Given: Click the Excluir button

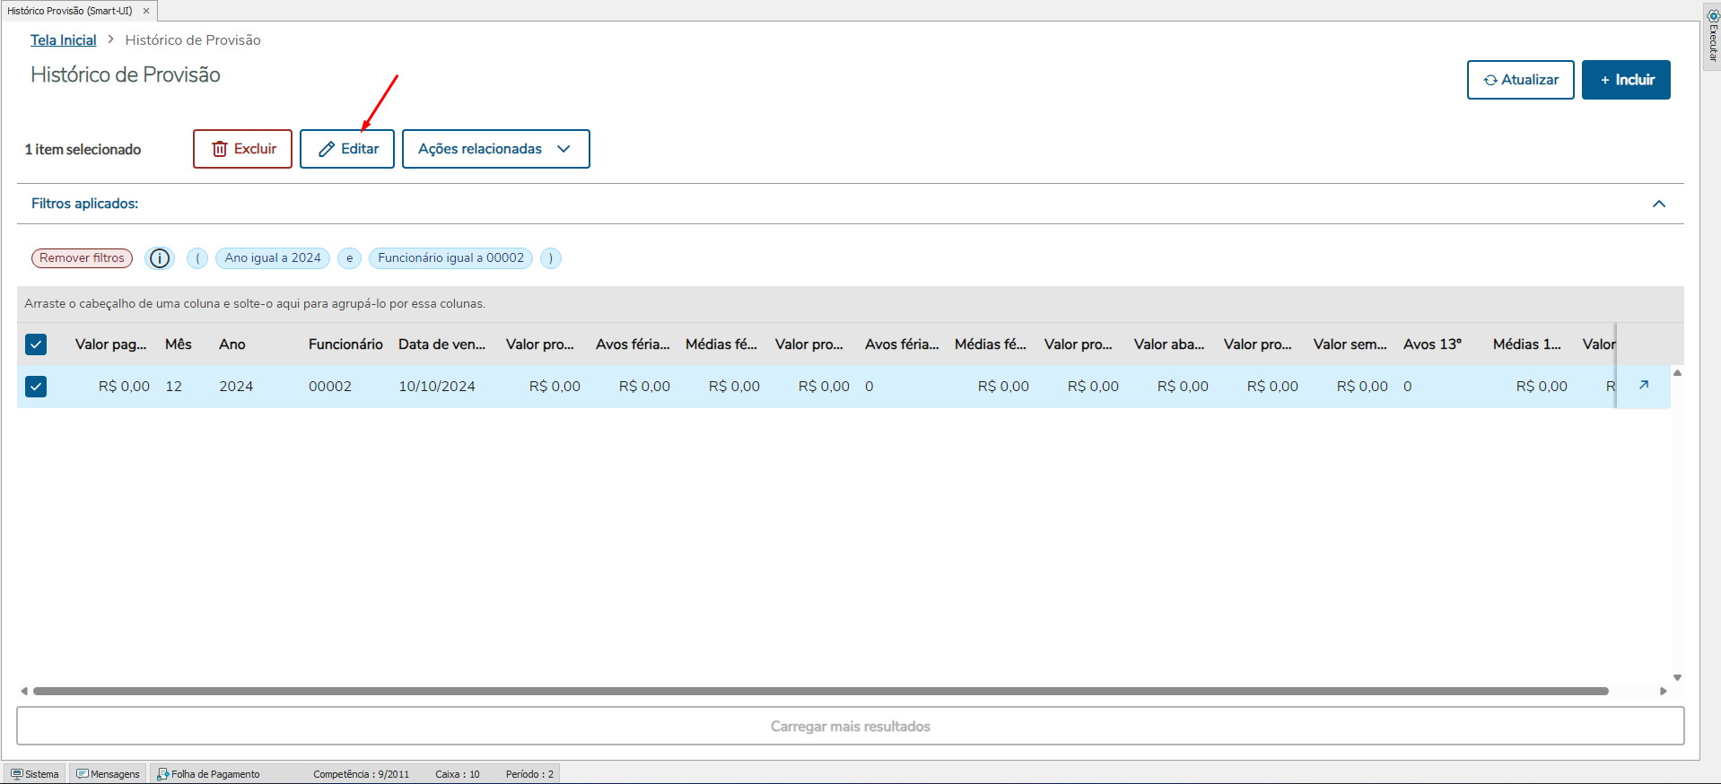Looking at the screenshot, I should (x=242, y=149).
